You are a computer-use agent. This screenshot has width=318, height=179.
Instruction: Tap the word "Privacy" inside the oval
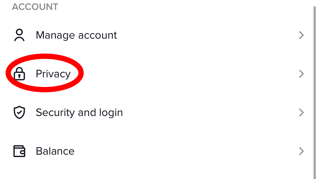pos(53,74)
